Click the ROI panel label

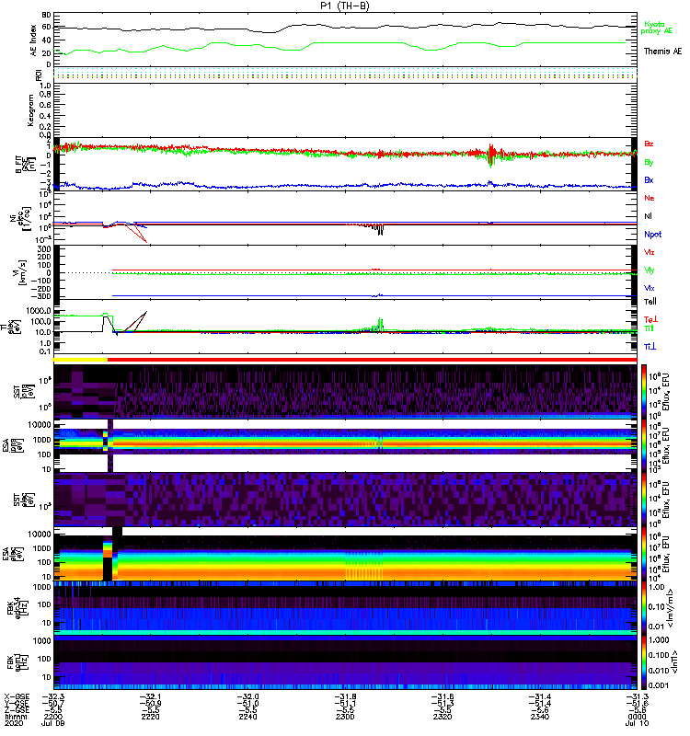[x=38, y=75]
